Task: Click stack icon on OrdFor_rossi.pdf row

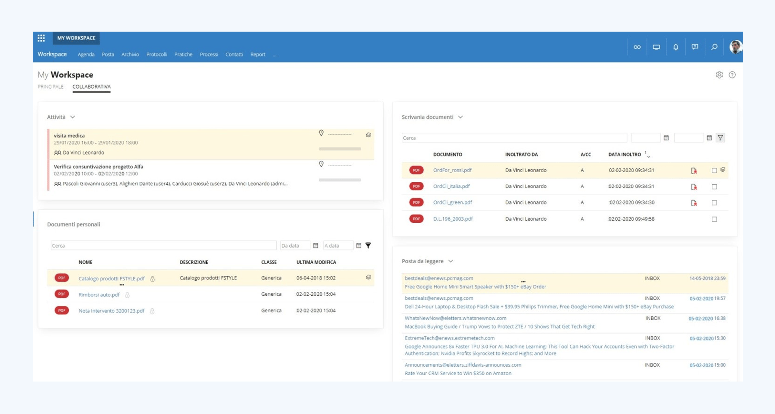Action: tap(723, 169)
